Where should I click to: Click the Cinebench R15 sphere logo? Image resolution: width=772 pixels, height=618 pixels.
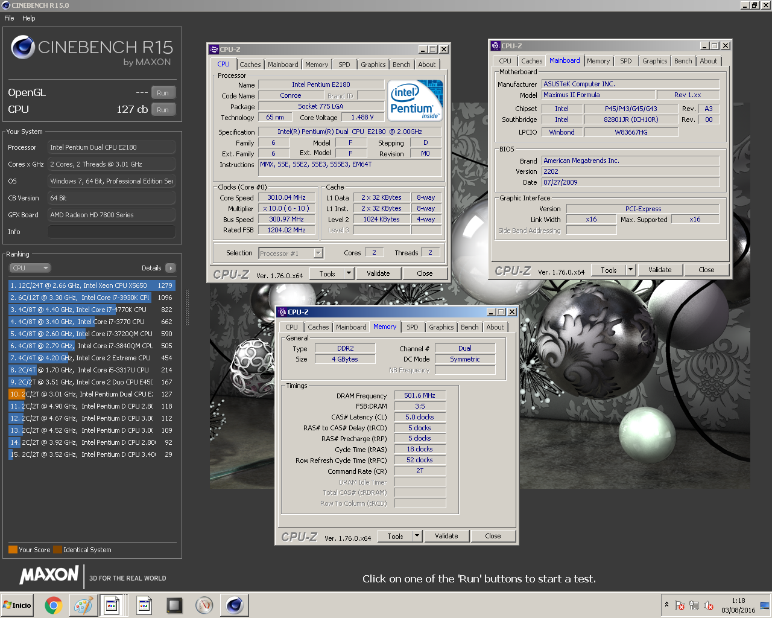(x=23, y=47)
